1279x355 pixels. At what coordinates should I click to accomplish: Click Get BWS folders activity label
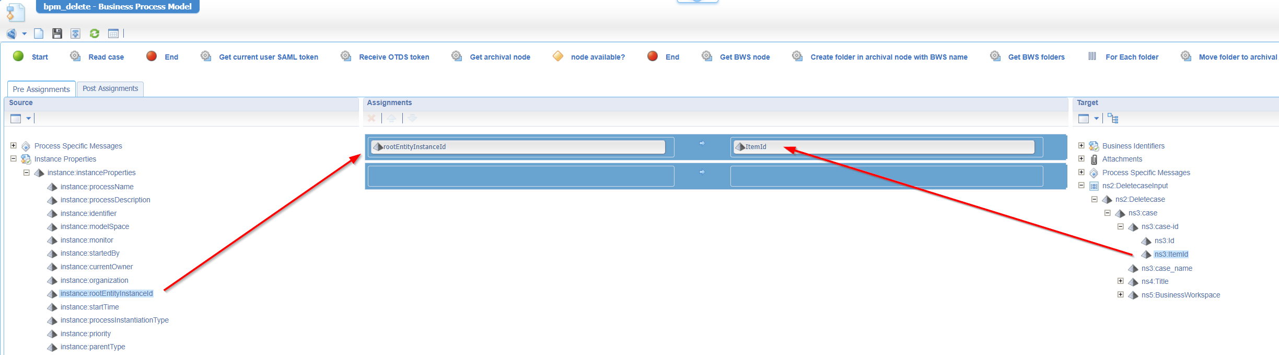pos(1037,57)
